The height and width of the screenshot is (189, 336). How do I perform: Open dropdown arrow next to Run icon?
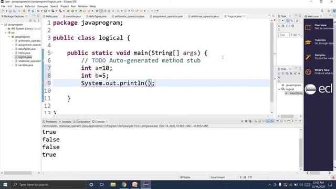tap(49, 11)
